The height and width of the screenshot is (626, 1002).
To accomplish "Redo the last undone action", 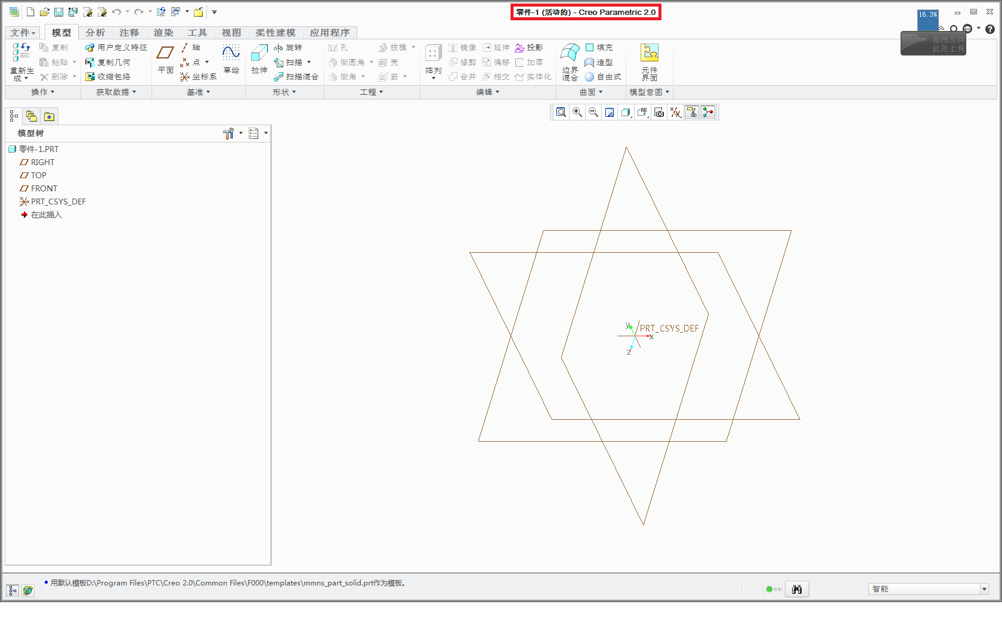I will [138, 12].
